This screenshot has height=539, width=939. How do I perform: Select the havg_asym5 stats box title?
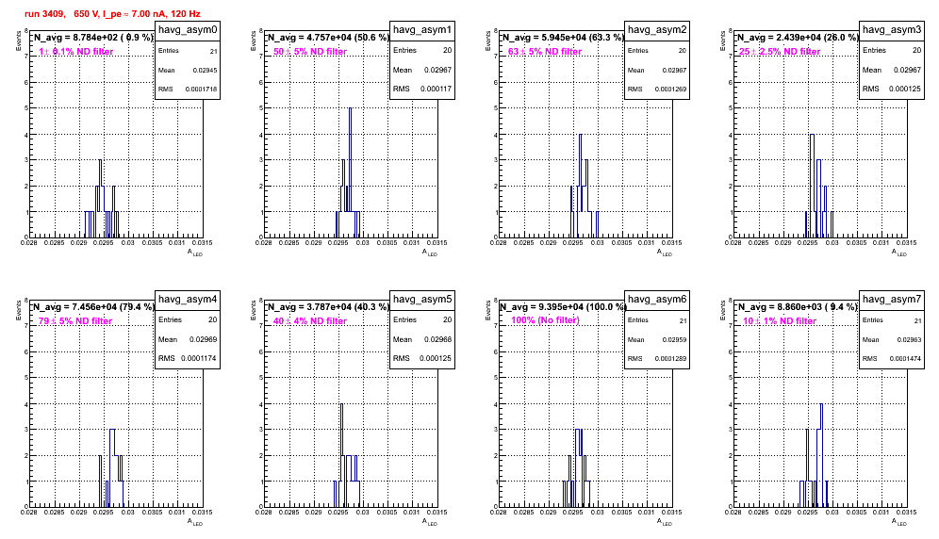point(422,300)
